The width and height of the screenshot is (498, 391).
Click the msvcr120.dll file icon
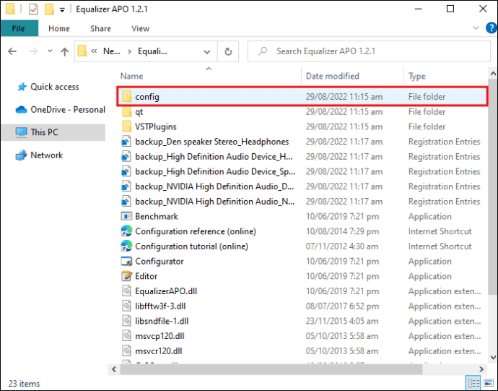pyautogui.click(x=126, y=351)
